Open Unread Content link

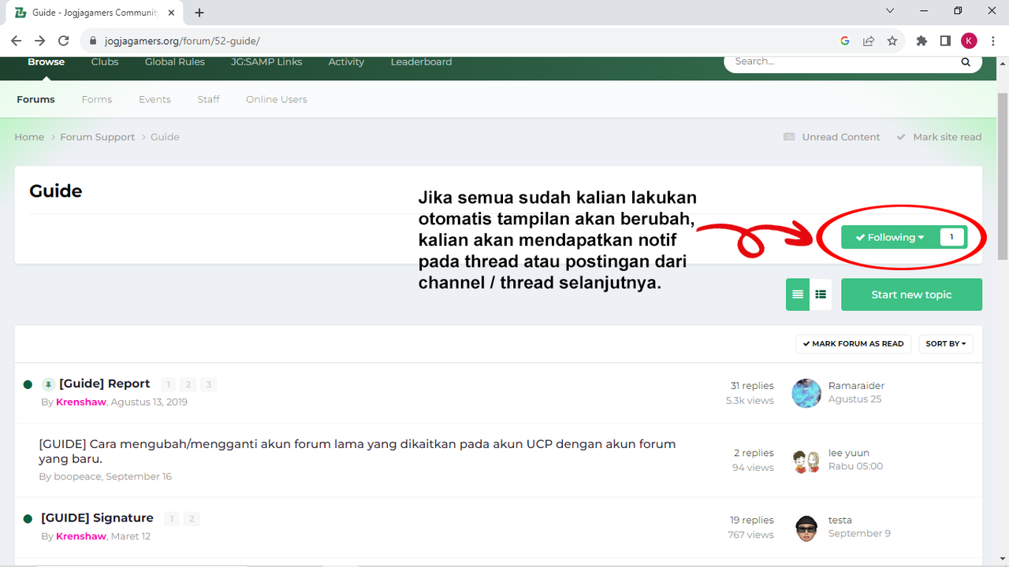[x=832, y=137]
